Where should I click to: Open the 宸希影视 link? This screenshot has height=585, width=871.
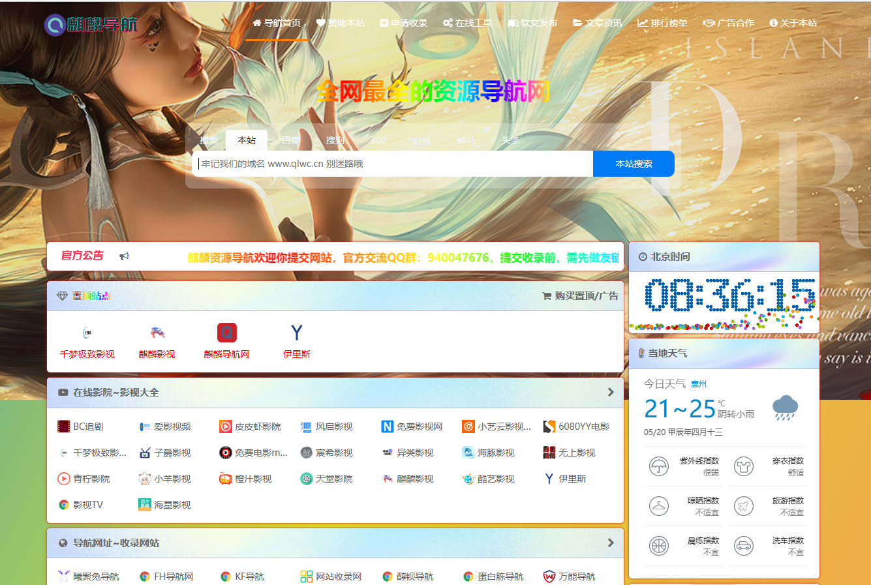coord(334,453)
